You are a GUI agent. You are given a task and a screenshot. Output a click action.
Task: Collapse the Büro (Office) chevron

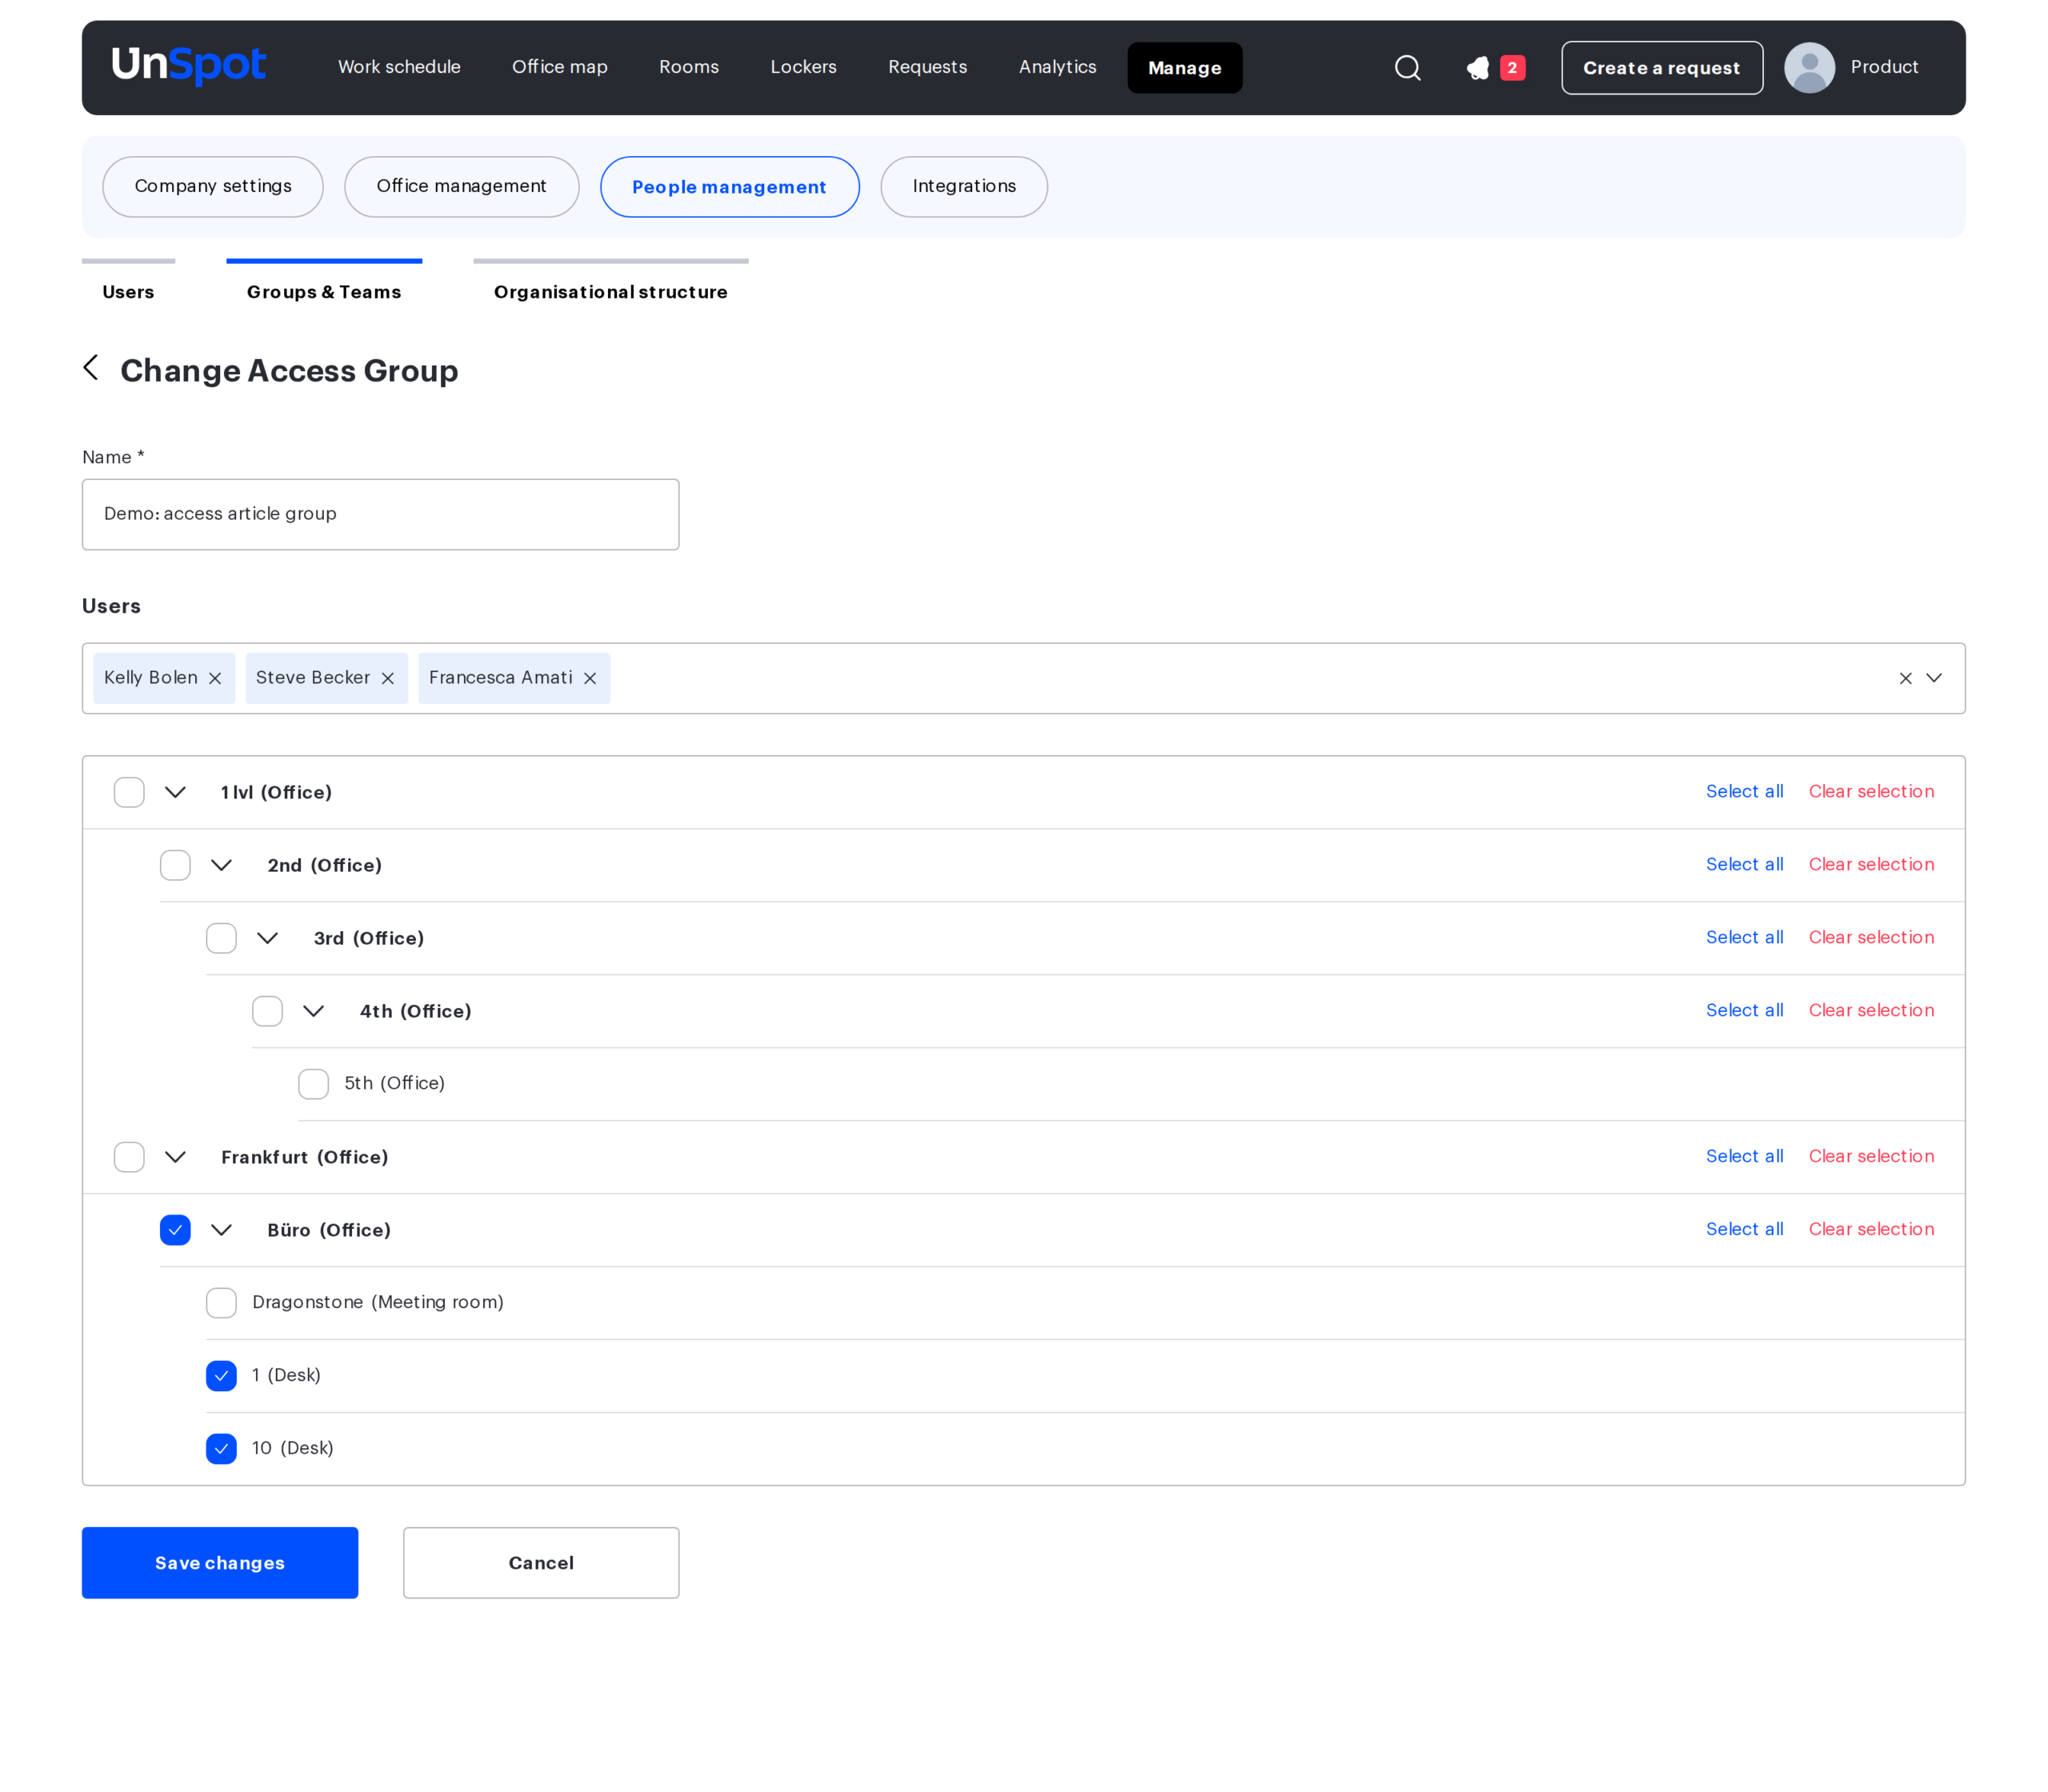221,1230
